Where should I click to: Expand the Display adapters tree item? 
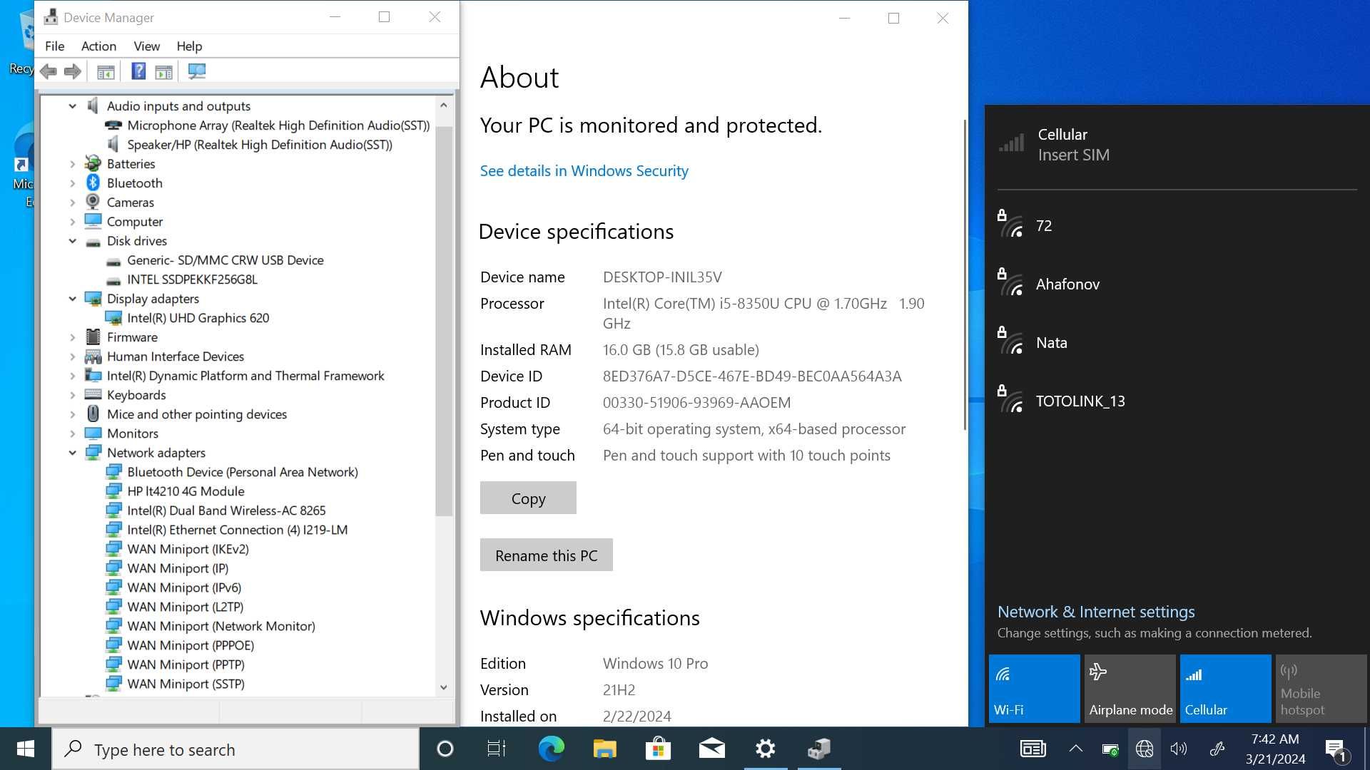[73, 298]
